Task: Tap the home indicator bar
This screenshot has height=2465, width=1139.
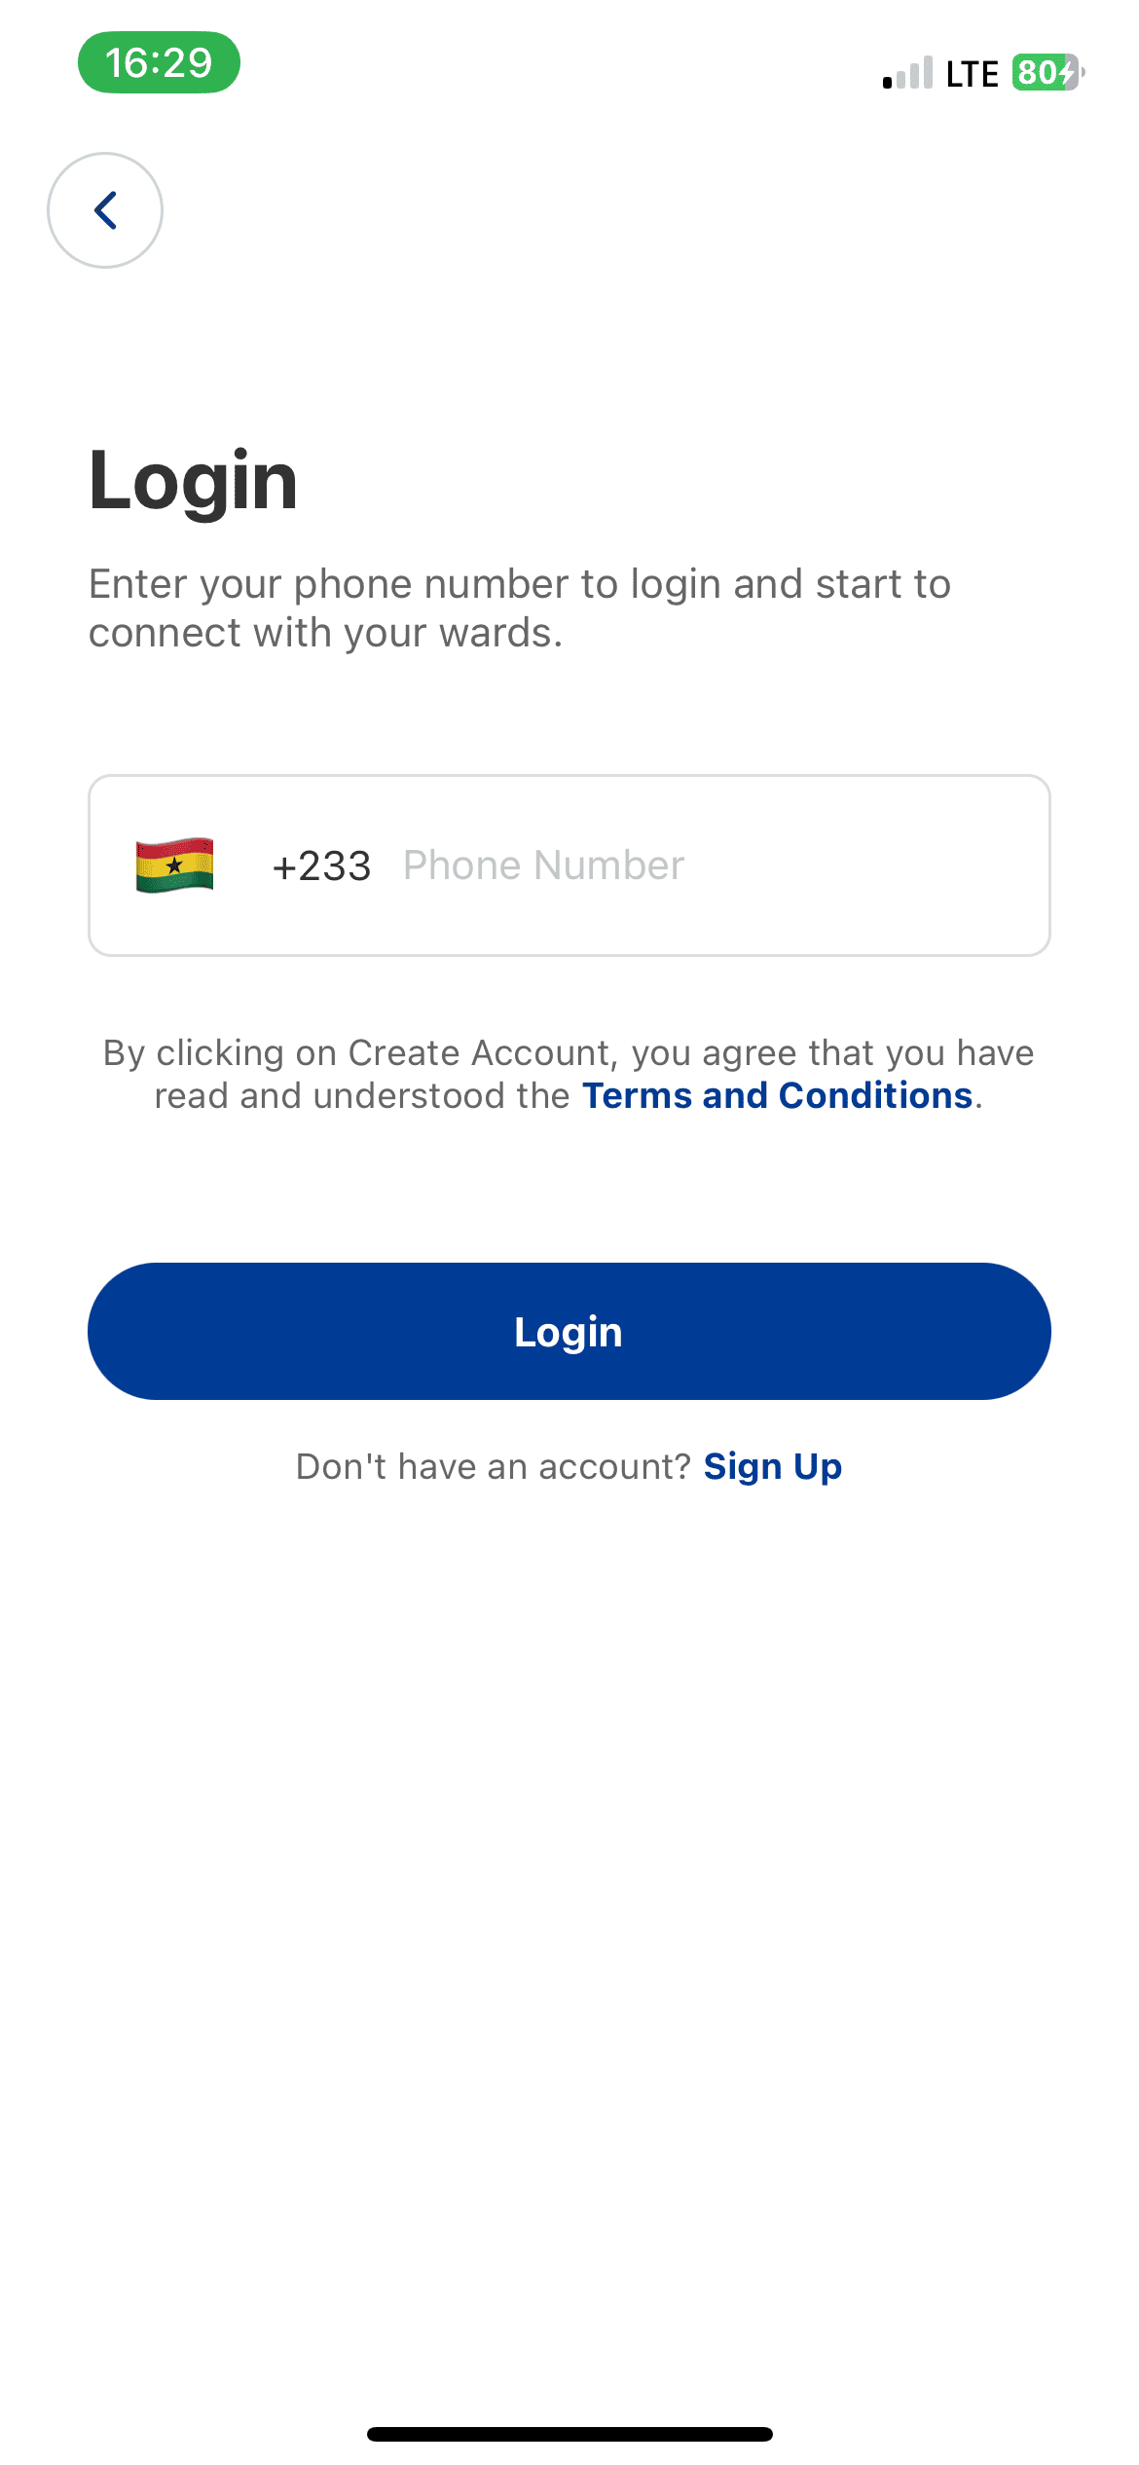Action: (x=569, y=2434)
